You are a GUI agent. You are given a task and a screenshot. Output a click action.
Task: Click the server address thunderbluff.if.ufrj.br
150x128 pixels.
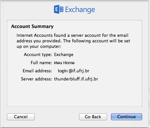coord(76,79)
